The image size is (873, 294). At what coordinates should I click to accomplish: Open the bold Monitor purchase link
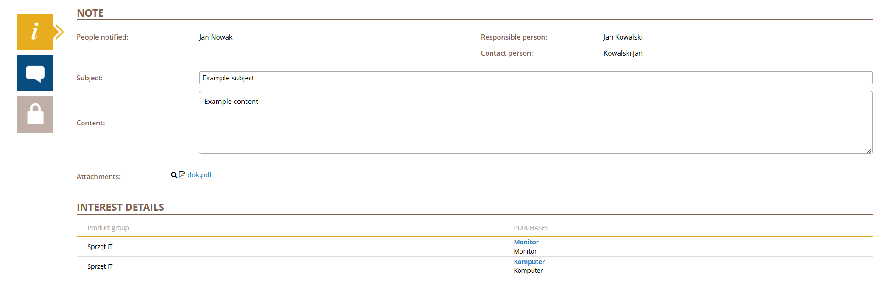click(x=526, y=242)
